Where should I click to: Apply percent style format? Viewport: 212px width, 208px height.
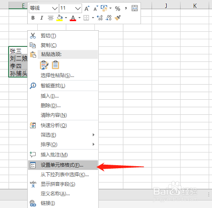pos(117,9)
